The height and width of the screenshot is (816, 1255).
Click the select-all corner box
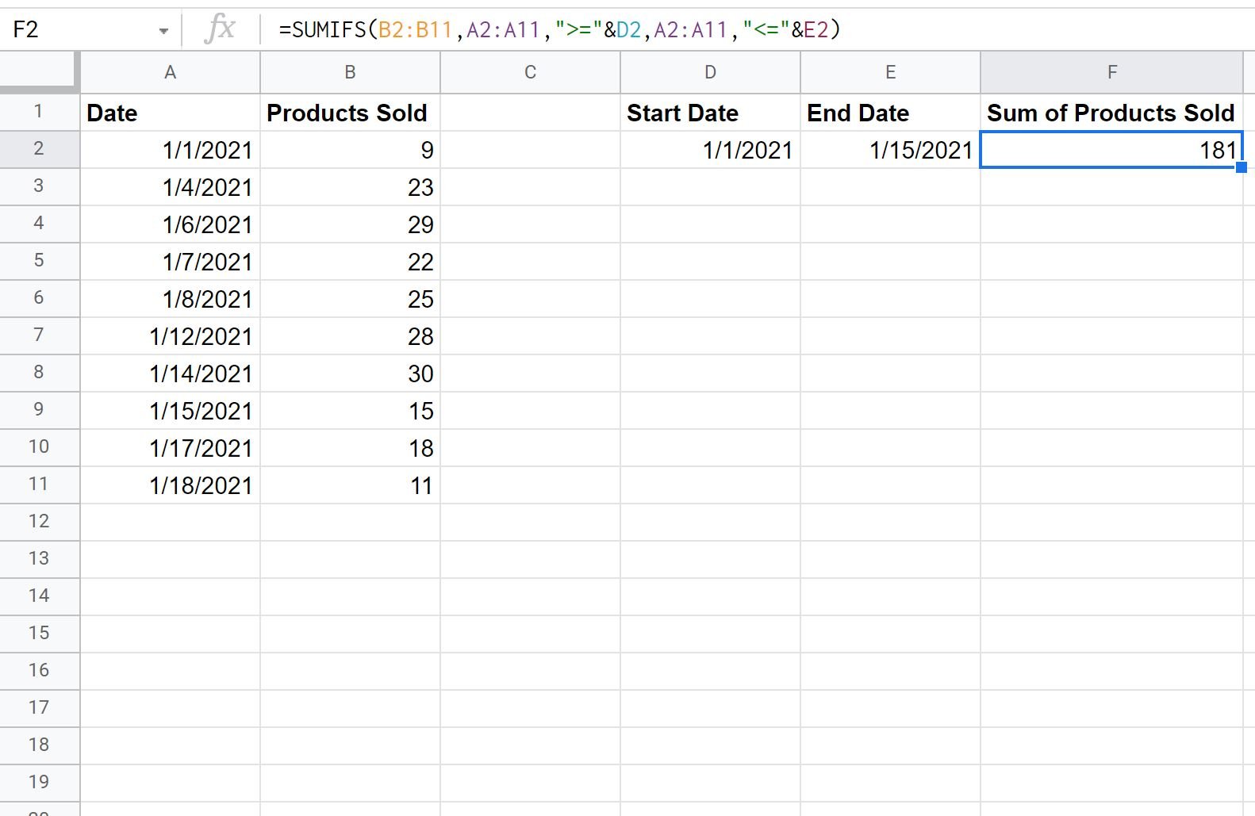click(40, 72)
